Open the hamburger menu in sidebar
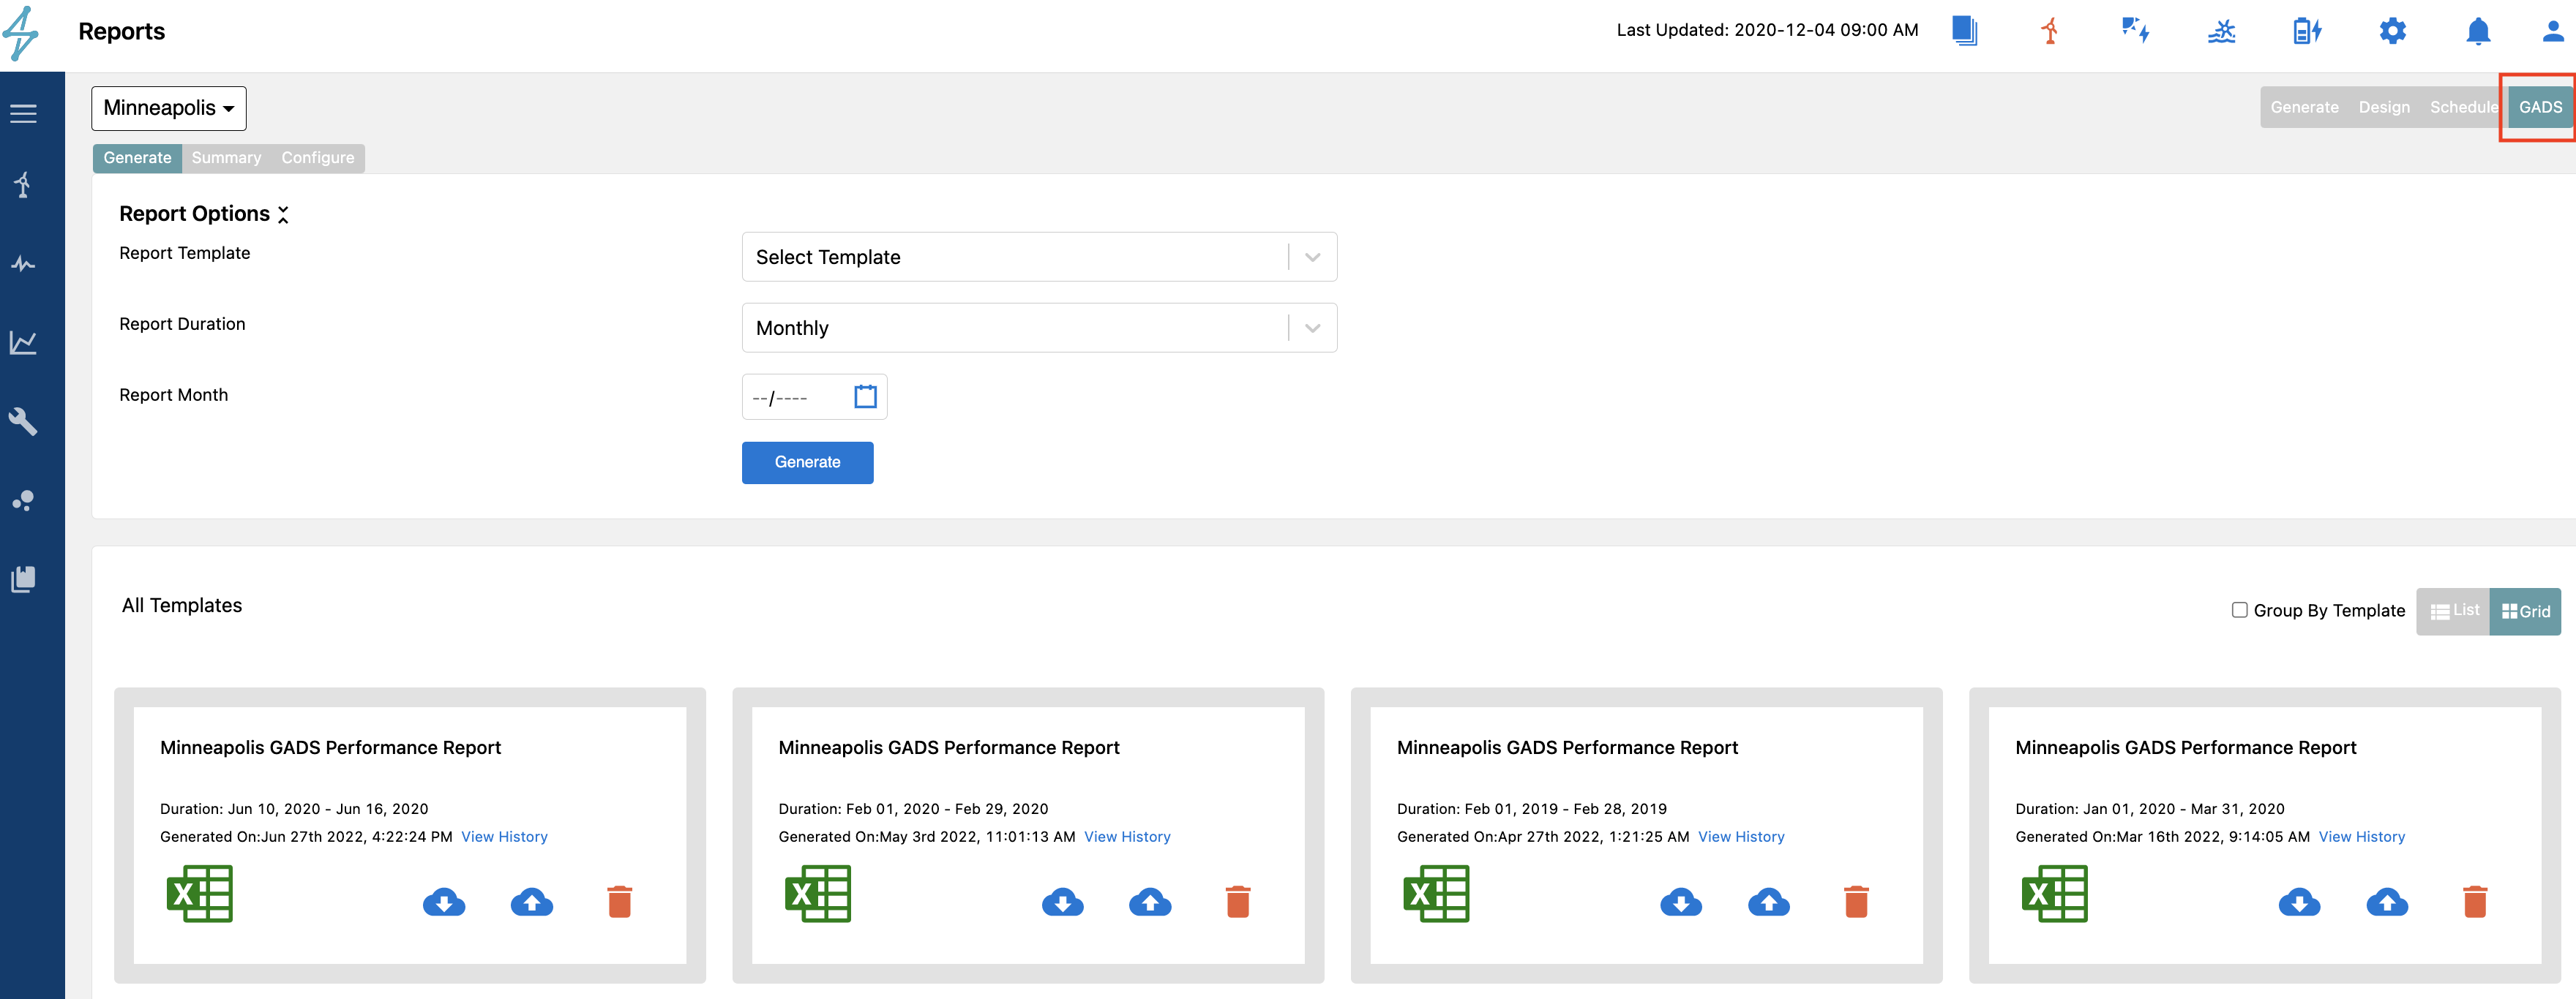2576x999 pixels. (24, 114)
